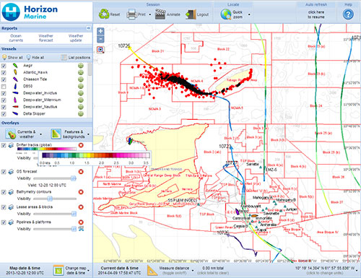Toggle the Delta Skipper checkbox
This screenshot has height=278, width=361.
[x=4, y=113]
